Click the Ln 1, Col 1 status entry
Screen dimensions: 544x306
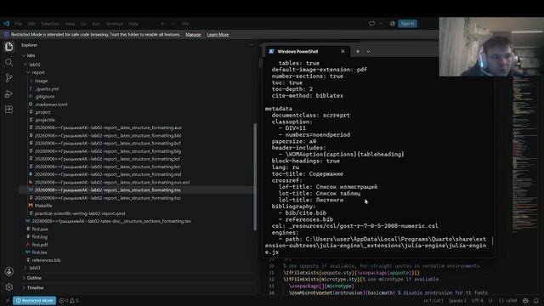[433, 300]
